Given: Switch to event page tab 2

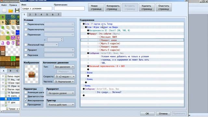Looking at the screenshot, I should (x=30, y=14).
